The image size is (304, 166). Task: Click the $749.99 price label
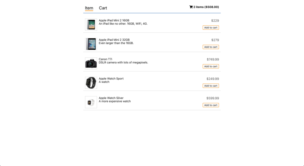(213, 59)
